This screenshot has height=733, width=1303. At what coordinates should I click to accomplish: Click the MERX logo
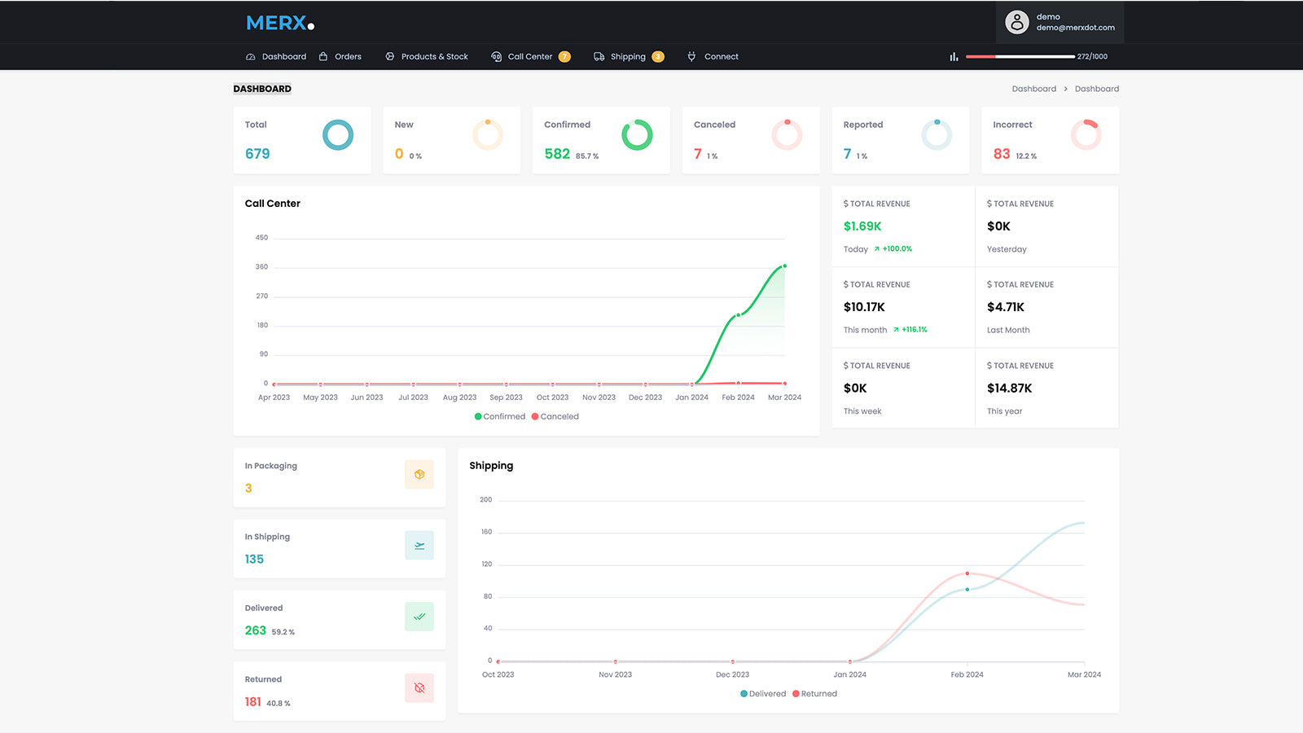tap(279, 23)
